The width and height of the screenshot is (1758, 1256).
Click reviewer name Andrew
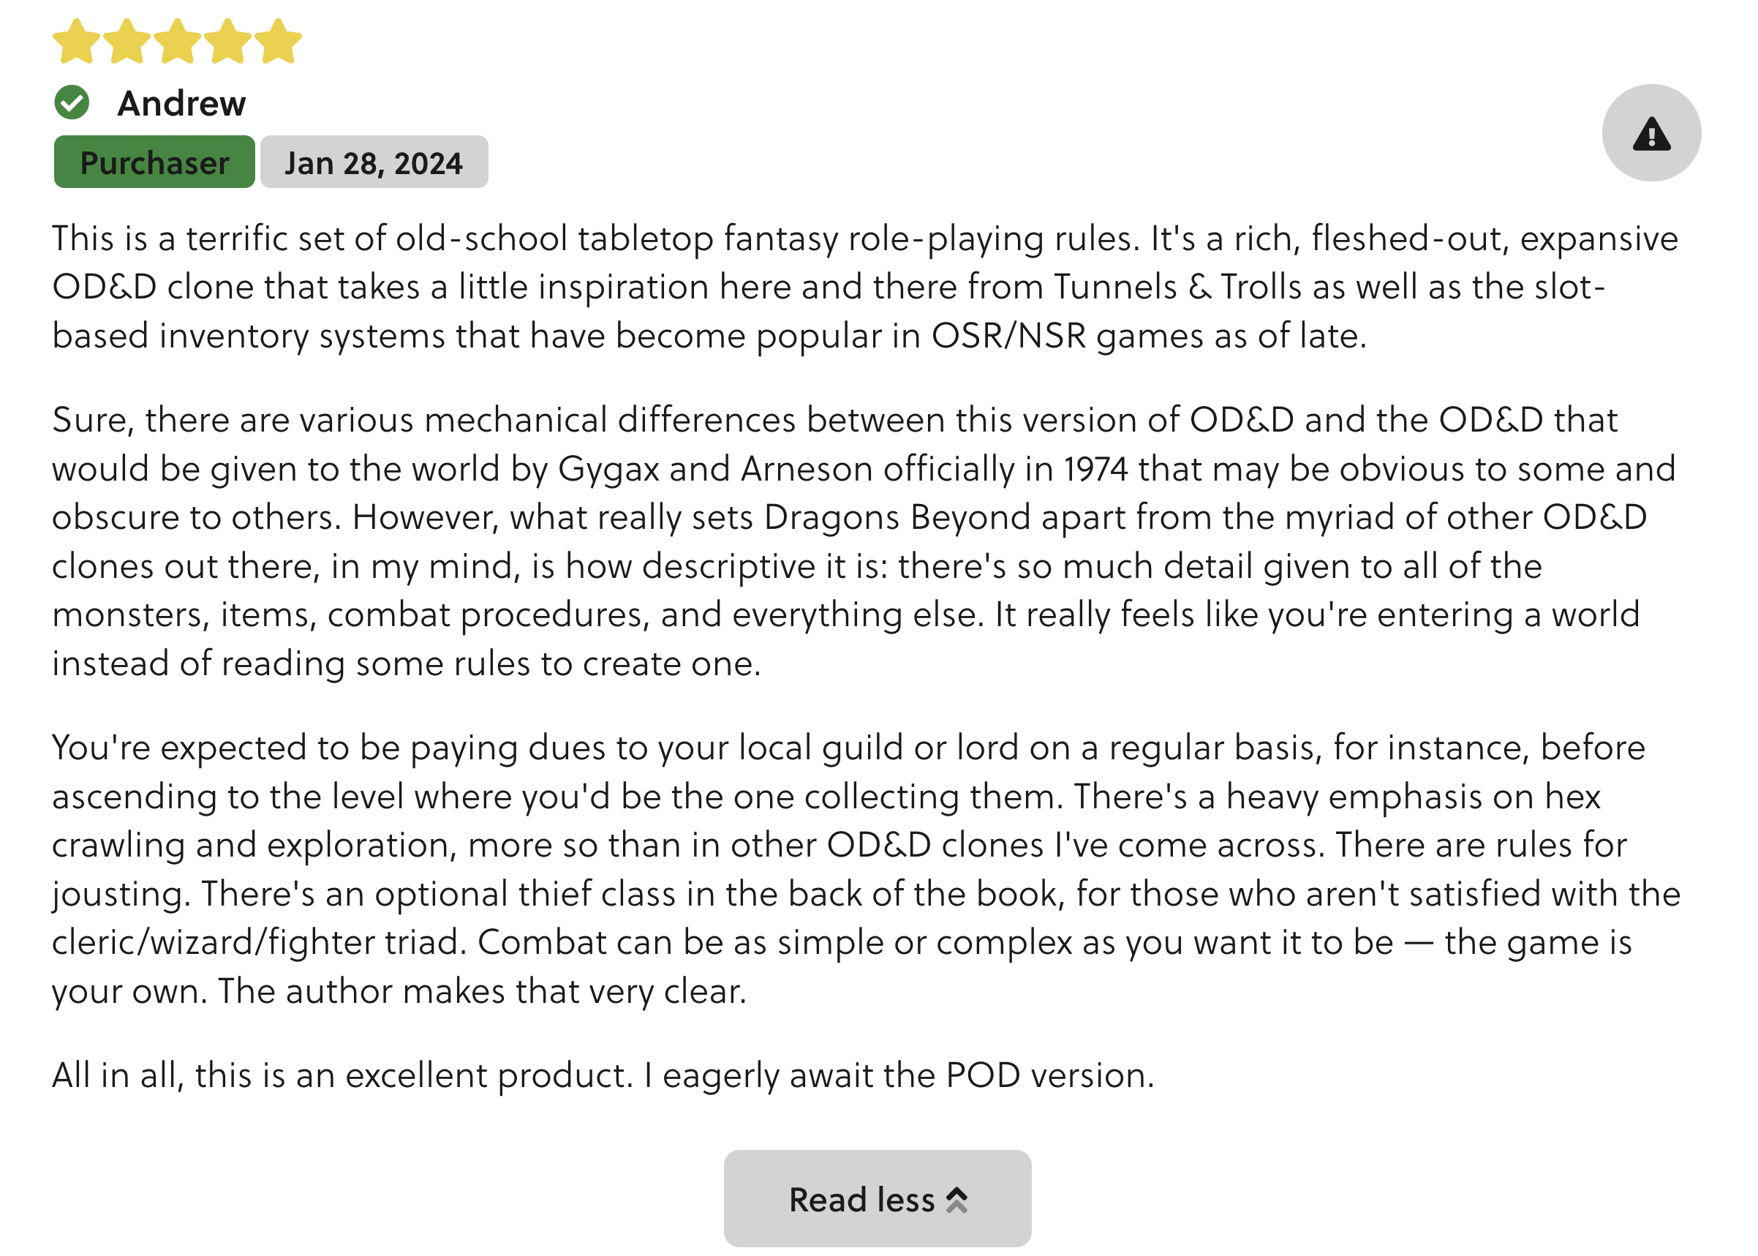click(181, 104)
